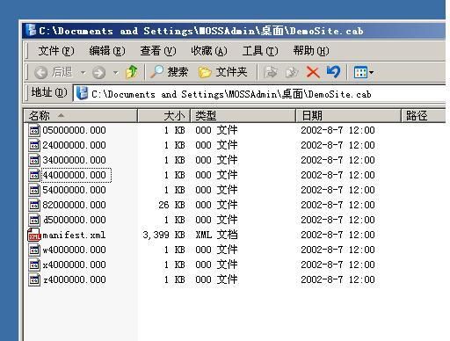Click the cabinet icon in address bar
The width and height of the screenshot is (450, 341).
[x=82, y=93]
